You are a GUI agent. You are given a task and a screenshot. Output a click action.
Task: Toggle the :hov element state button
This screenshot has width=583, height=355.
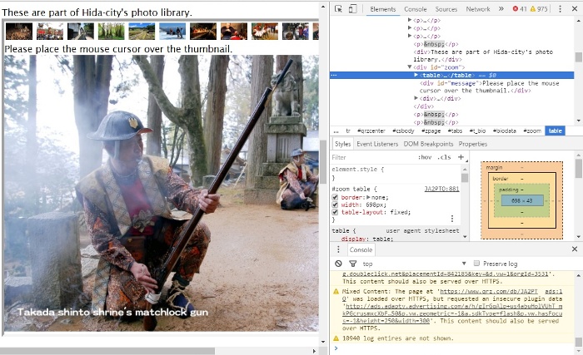coord(425,157)
